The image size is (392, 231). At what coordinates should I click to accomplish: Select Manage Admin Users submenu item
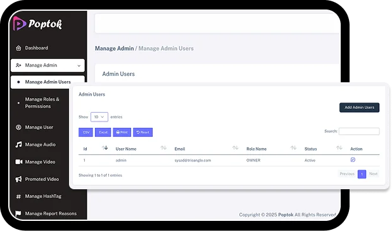(47, 82)
